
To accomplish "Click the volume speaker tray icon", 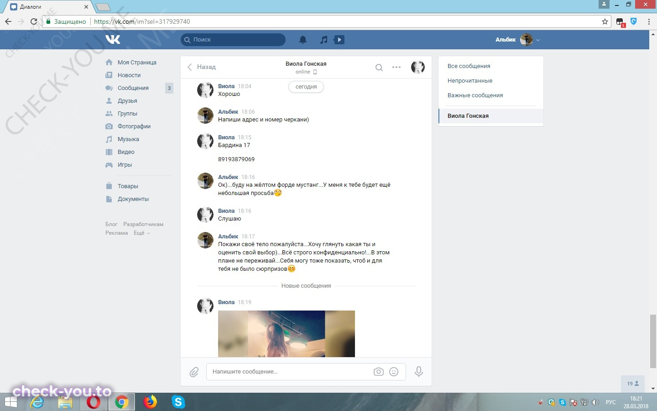I will pos(595,402).
